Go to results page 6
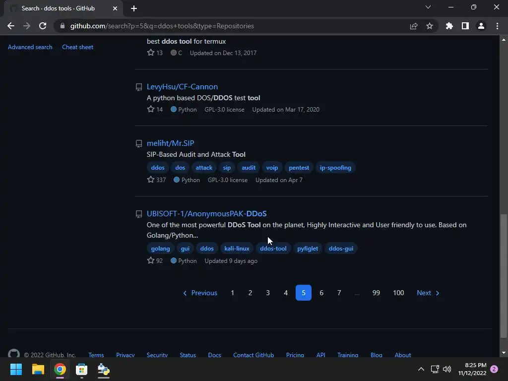Viewport: 508px width, 381px height. (x=321, y=293)
